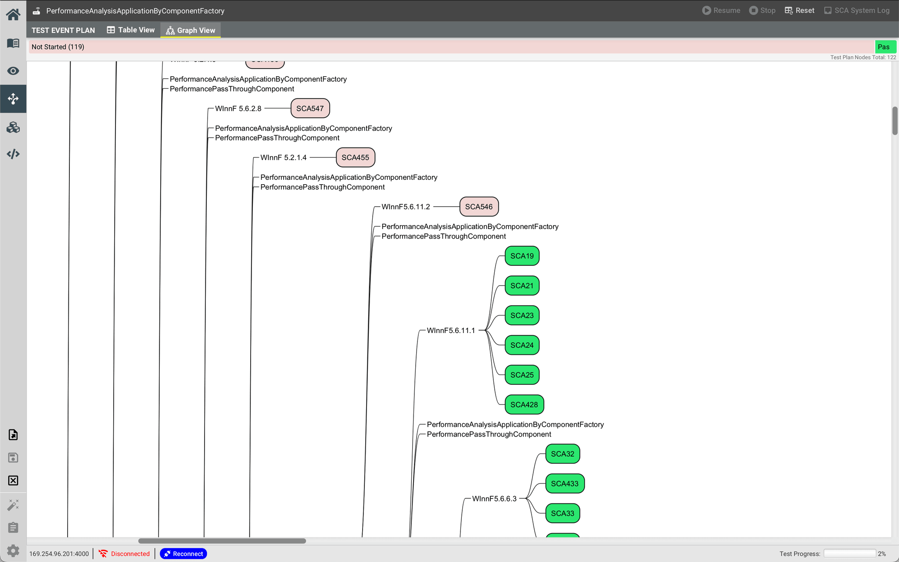Click the Test Progress bar
This screenshot has width=899, height=562.
(850, 553)
